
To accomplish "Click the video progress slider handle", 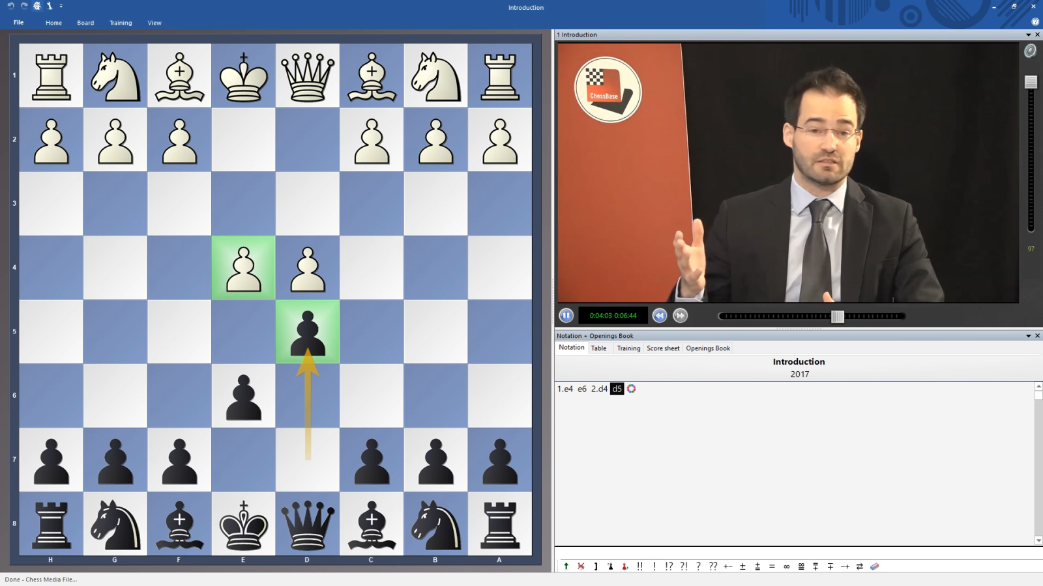I will [x=838, y=316].
